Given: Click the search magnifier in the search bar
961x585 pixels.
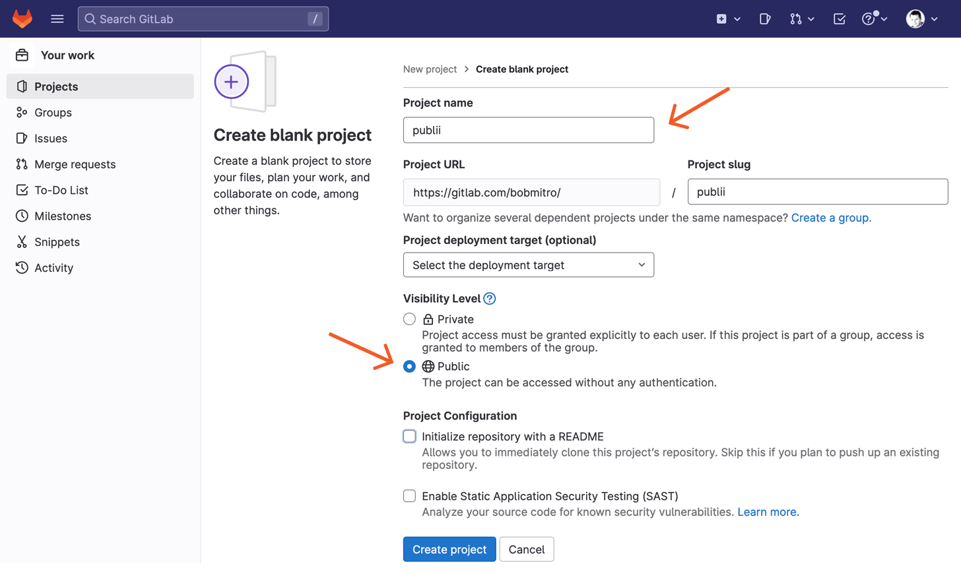Looking at the screenshot, I should (x=90, y=18).
